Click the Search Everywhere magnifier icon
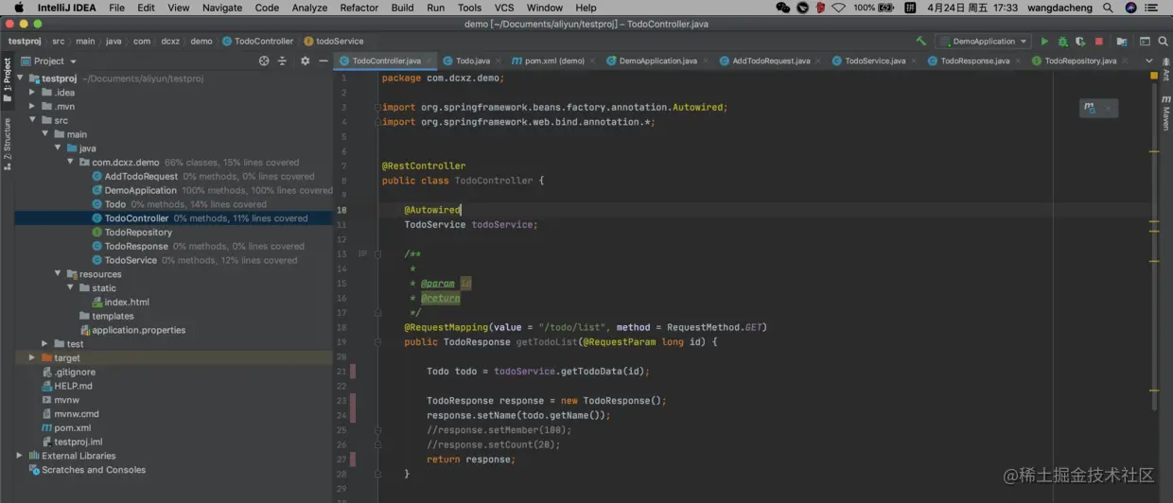The width and height of the screenshot is (1173, 503). click(x=1163, y=42)
